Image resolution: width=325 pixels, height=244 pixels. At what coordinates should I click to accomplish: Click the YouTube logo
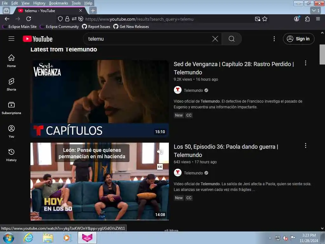(x=37, y=39)
